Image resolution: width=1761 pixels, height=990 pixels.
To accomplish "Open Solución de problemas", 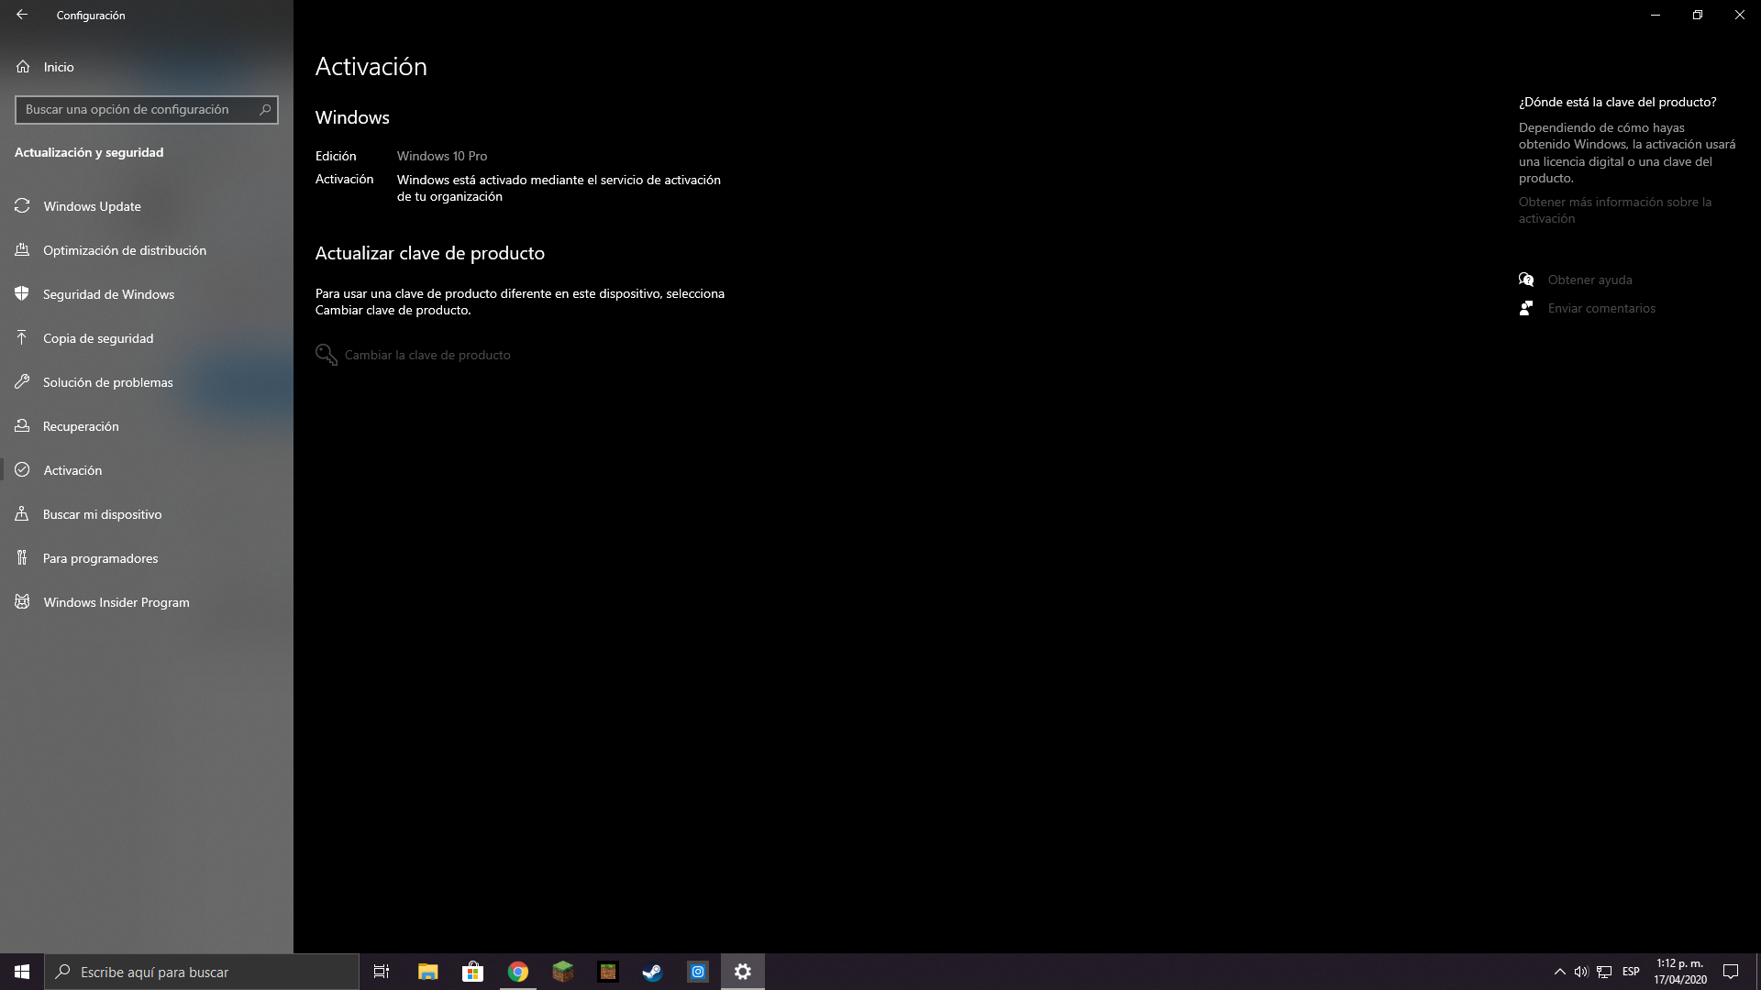I will (107, 382).
